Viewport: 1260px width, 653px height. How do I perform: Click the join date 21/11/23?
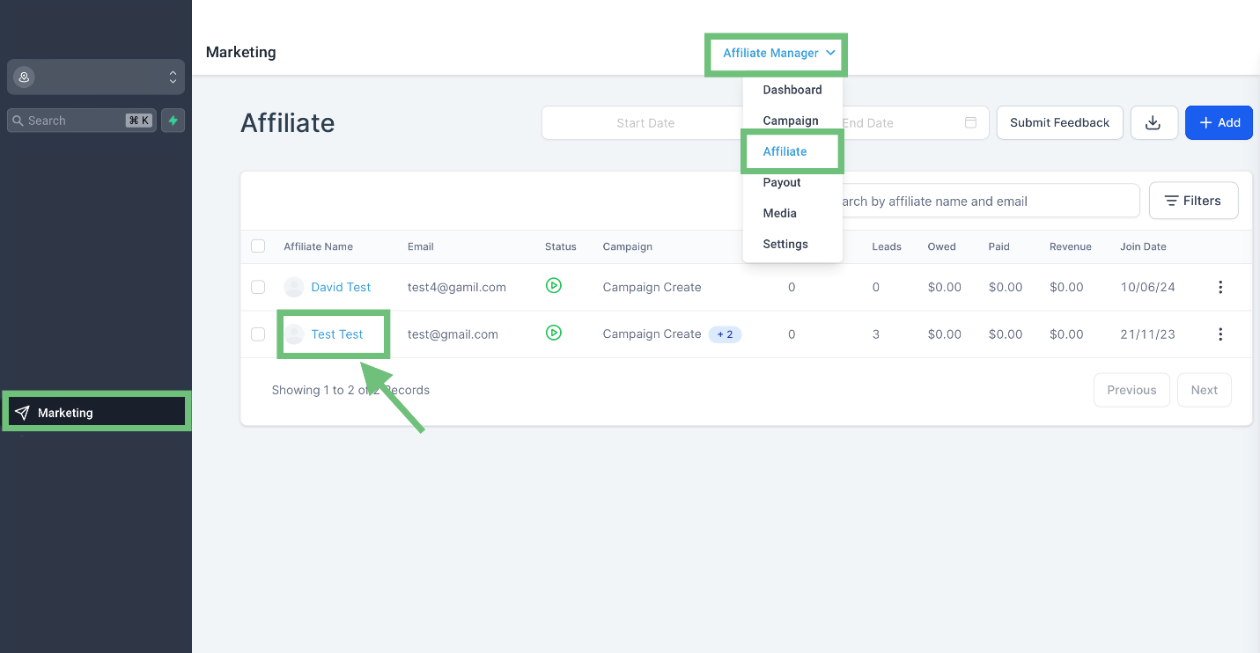click(x=1147, y=334)
